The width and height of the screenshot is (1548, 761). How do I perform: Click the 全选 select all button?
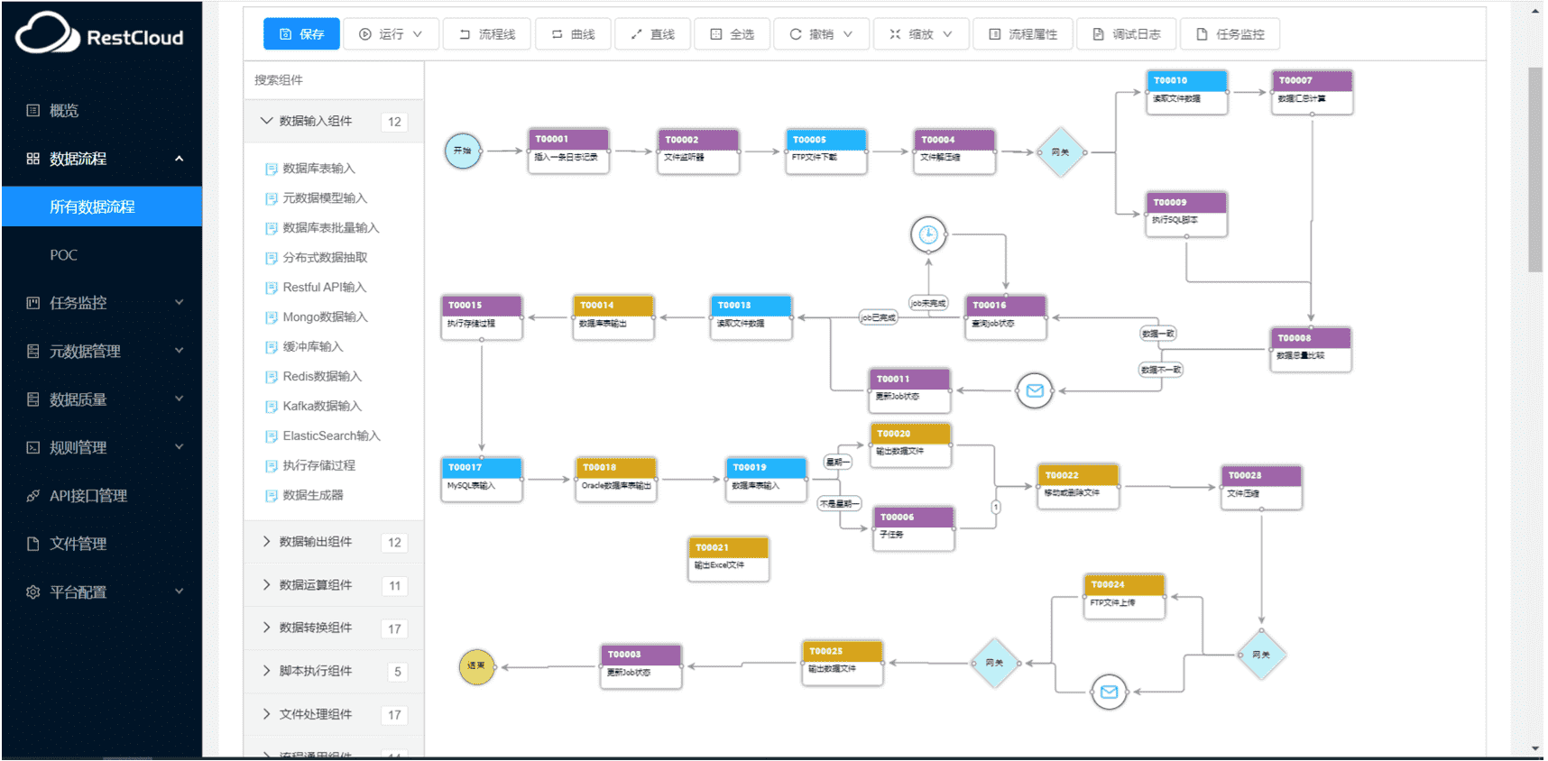732,34
